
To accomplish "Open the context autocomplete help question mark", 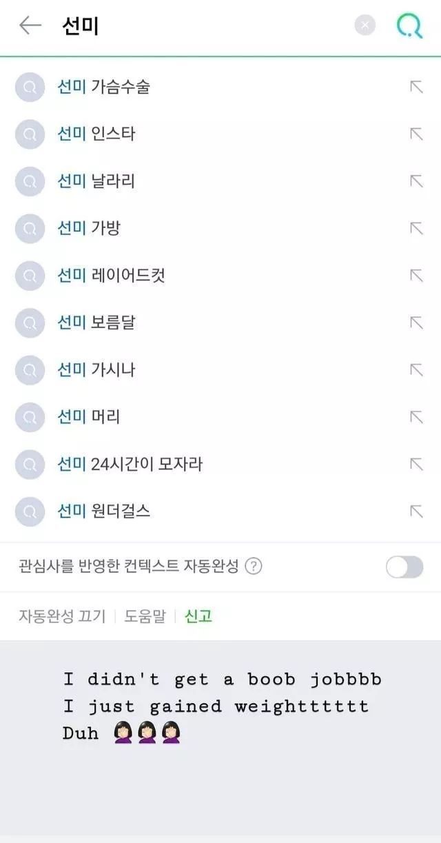I will (x=254, y=567).
